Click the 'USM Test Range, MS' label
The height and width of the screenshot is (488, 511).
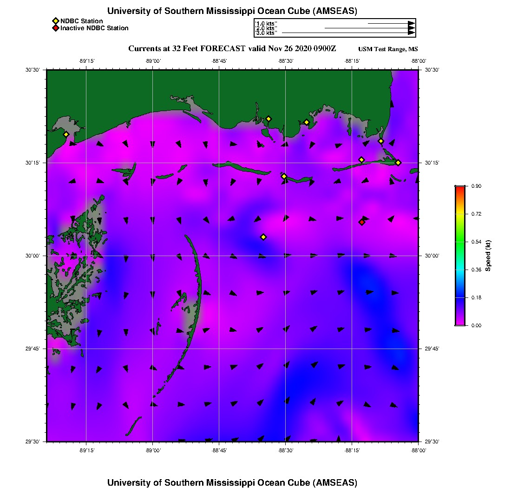[388, 49]
